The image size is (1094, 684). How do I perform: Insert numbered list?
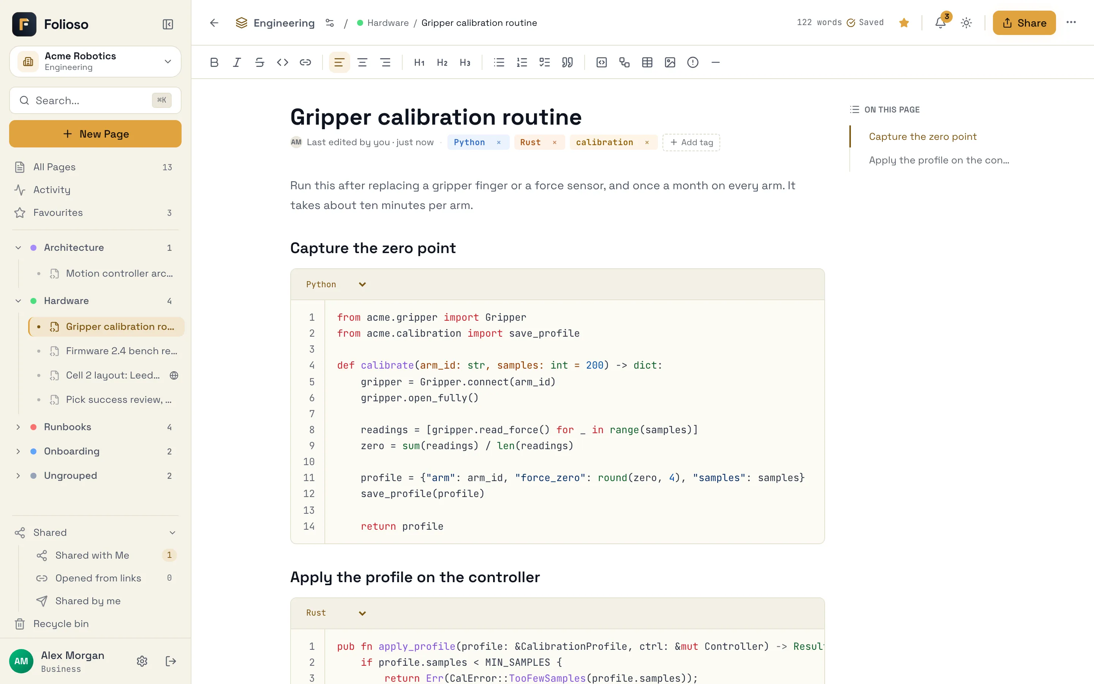tap(522, 62)
